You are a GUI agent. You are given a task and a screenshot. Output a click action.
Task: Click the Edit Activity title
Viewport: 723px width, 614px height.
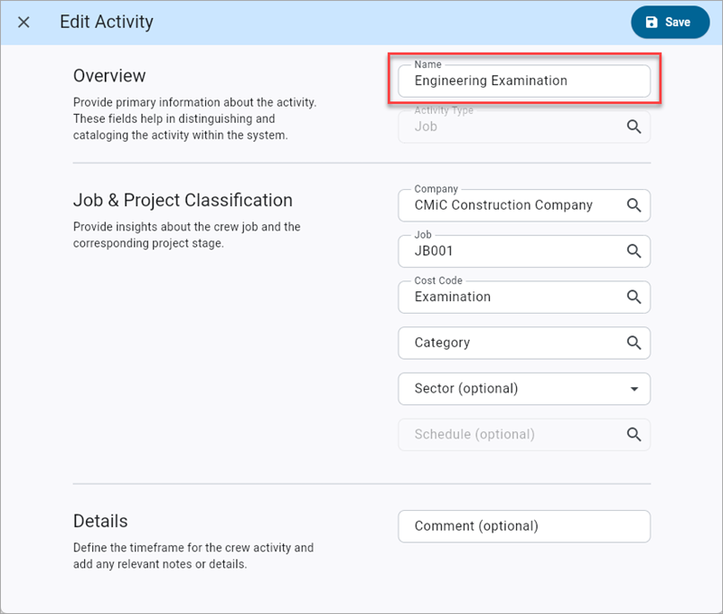106,22
